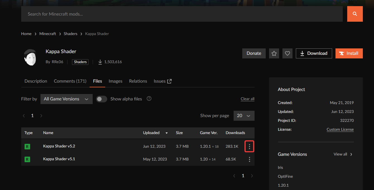Open the Show per page 20 dropdown

click(x=244, y=115)
